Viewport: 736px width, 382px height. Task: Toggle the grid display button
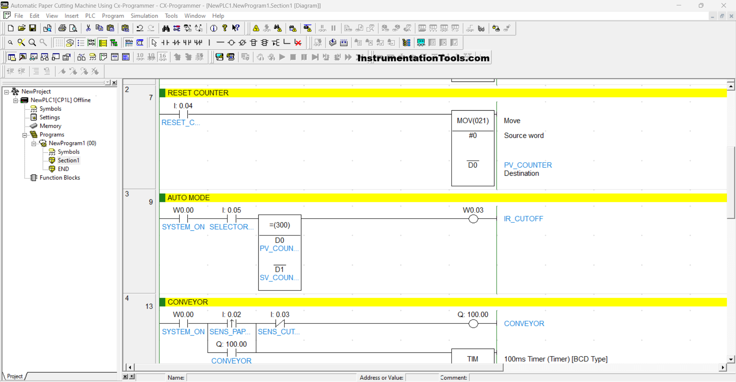point(59,42)
